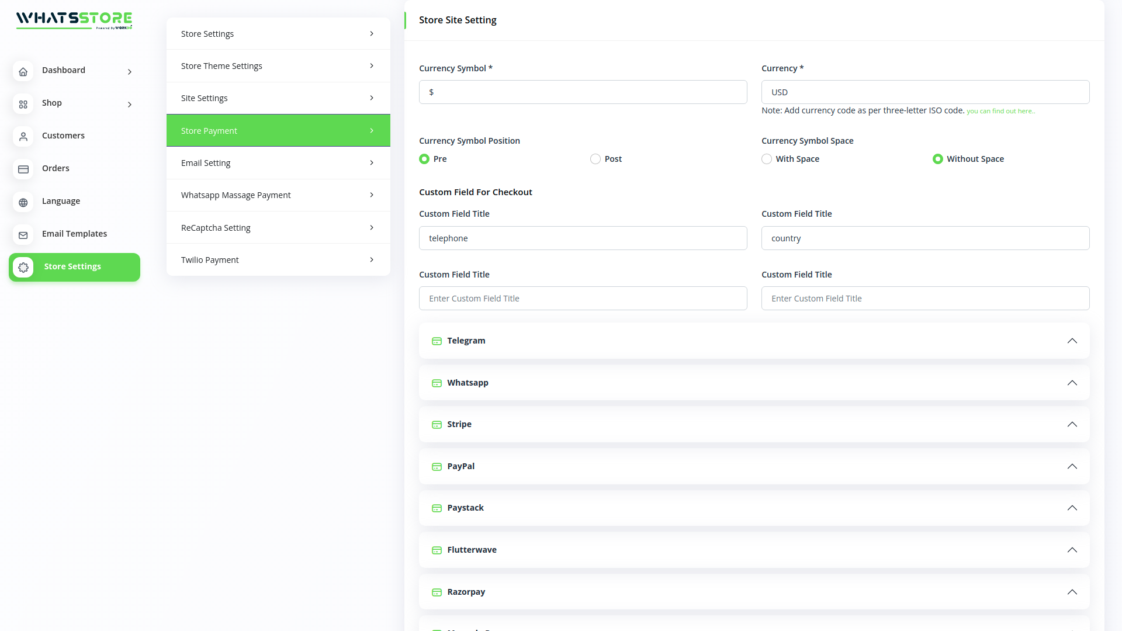The height and width of the screenshot is (631, 1122).
Task: Click the telephone custom field input
Action: tap(583, 238)
